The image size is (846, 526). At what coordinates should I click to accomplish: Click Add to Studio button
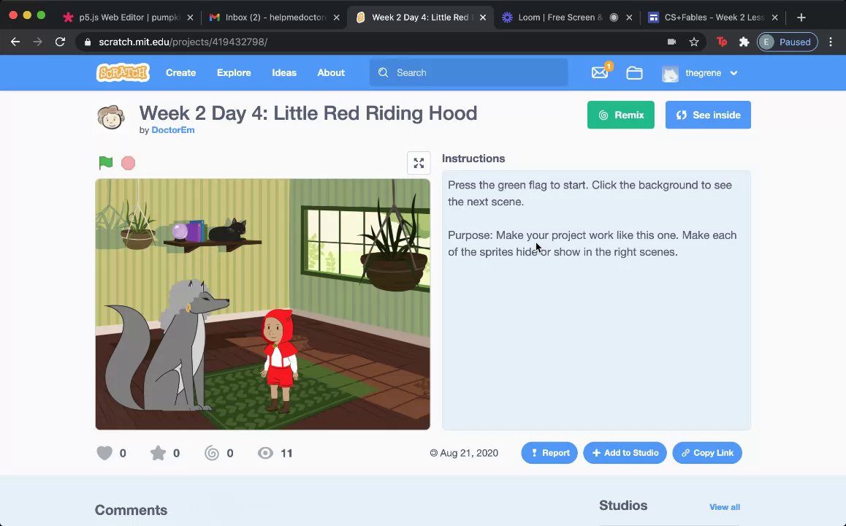pos(625,453)
